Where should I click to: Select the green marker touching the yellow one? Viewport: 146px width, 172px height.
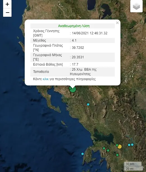point(117,145)
